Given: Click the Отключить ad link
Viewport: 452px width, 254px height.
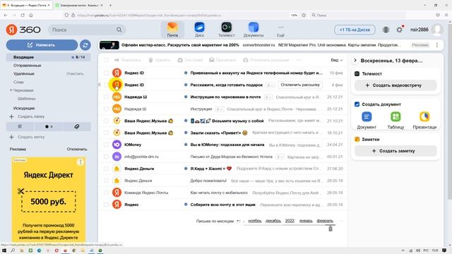Looking at the screenshot, I should pyautogui.click(x=77, y=149).
